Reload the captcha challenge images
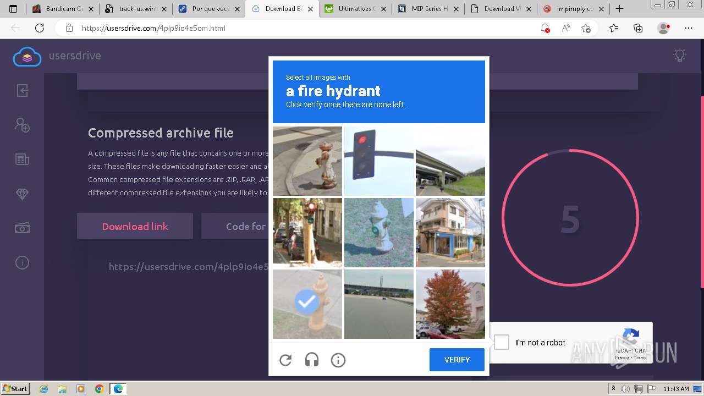The height and width of the screenshot is (396, 704). [285, 360]
